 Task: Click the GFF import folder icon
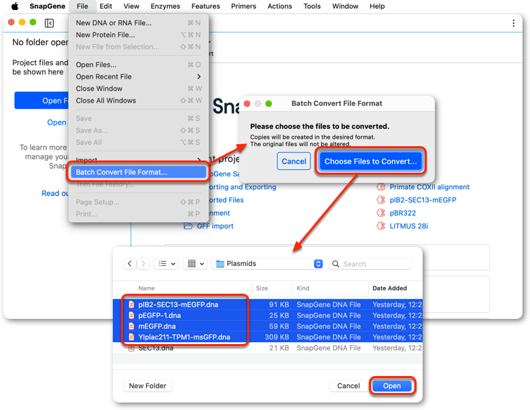click(188, 226)
